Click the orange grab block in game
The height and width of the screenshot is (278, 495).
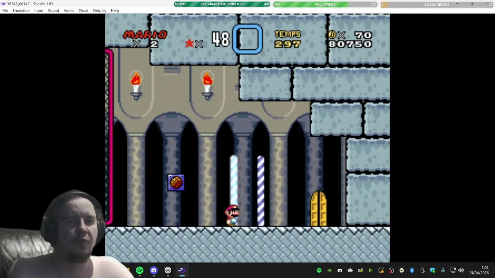[x=176, y=183]
